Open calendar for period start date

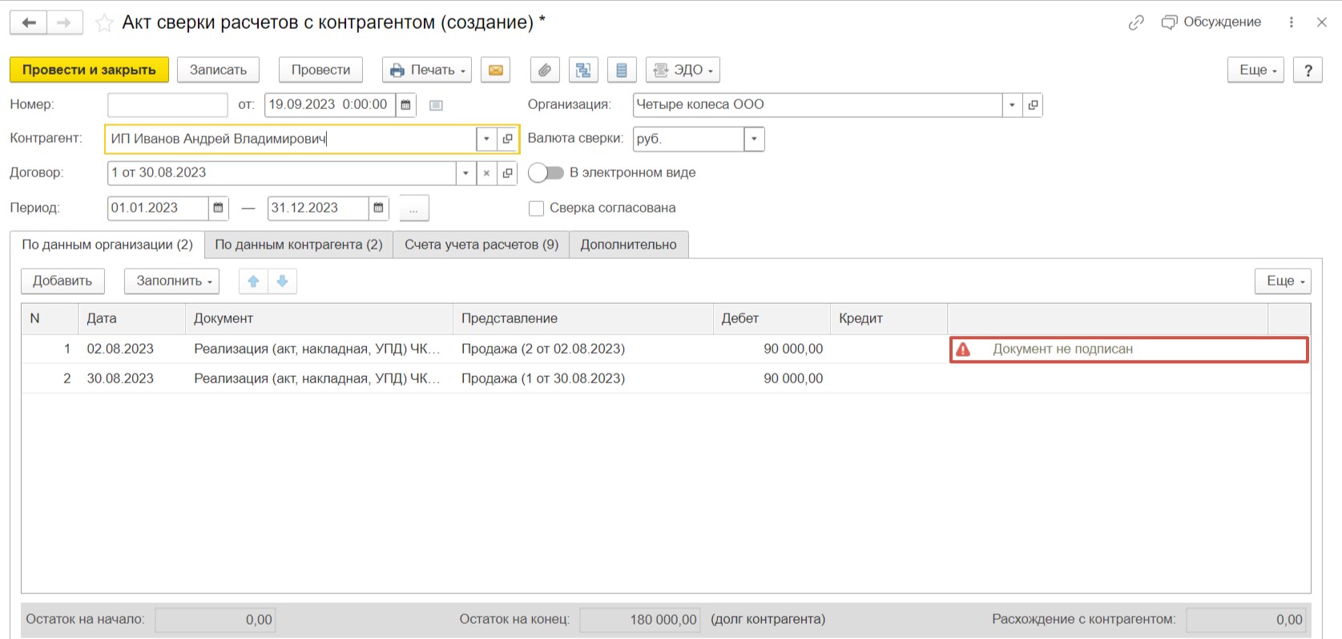(218, 208)
